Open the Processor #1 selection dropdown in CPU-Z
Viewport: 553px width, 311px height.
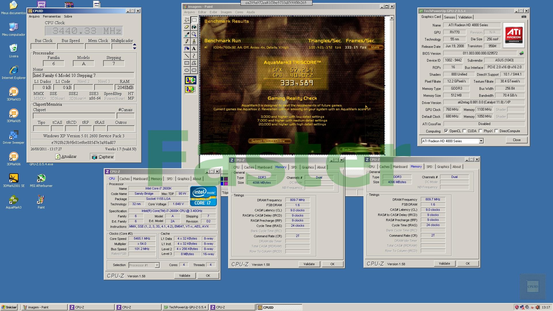tap(157, 265)
